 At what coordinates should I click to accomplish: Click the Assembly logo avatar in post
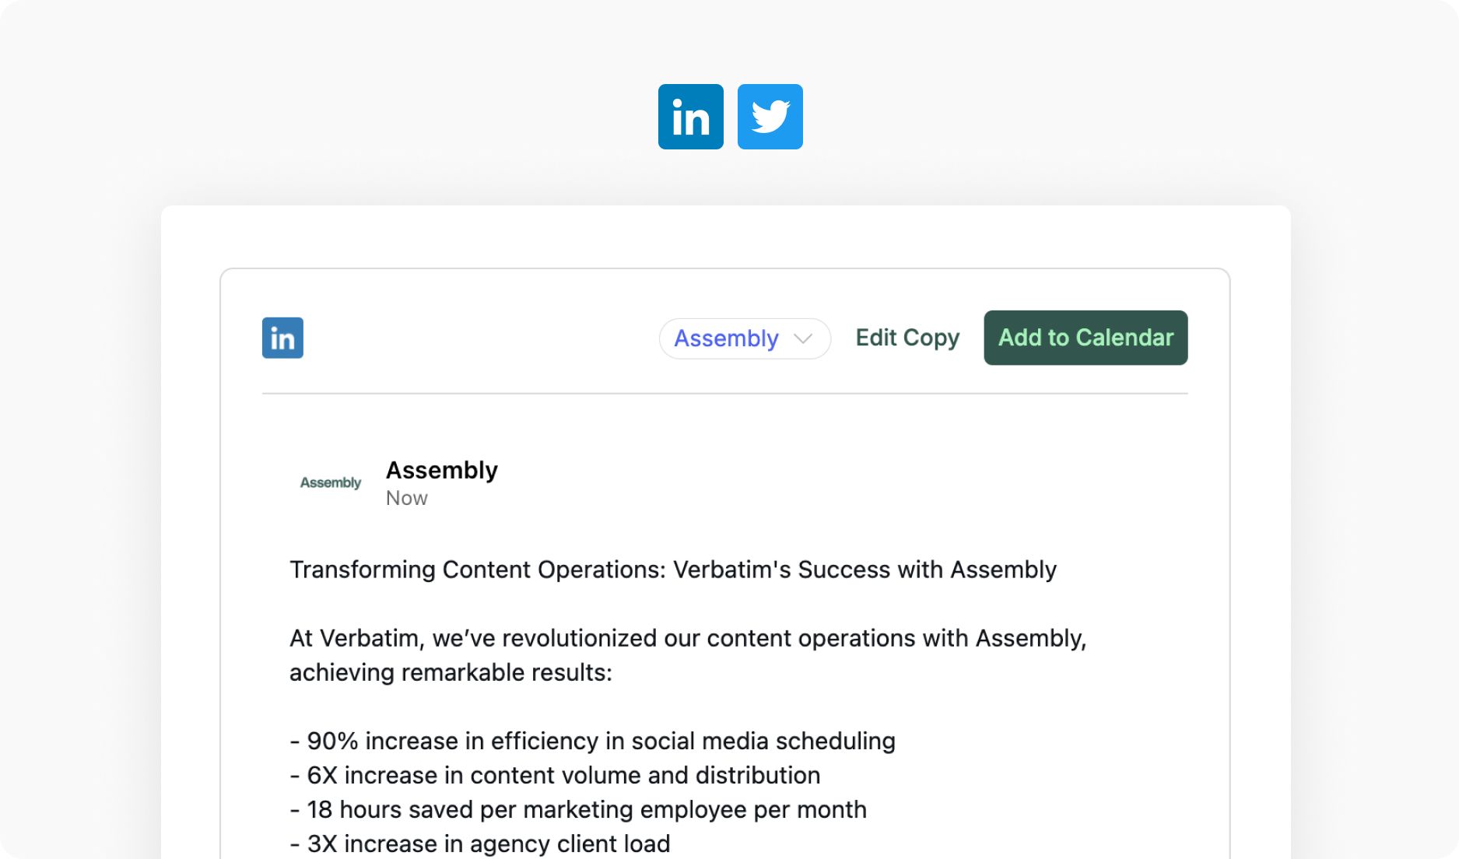[x=331, y=482]
